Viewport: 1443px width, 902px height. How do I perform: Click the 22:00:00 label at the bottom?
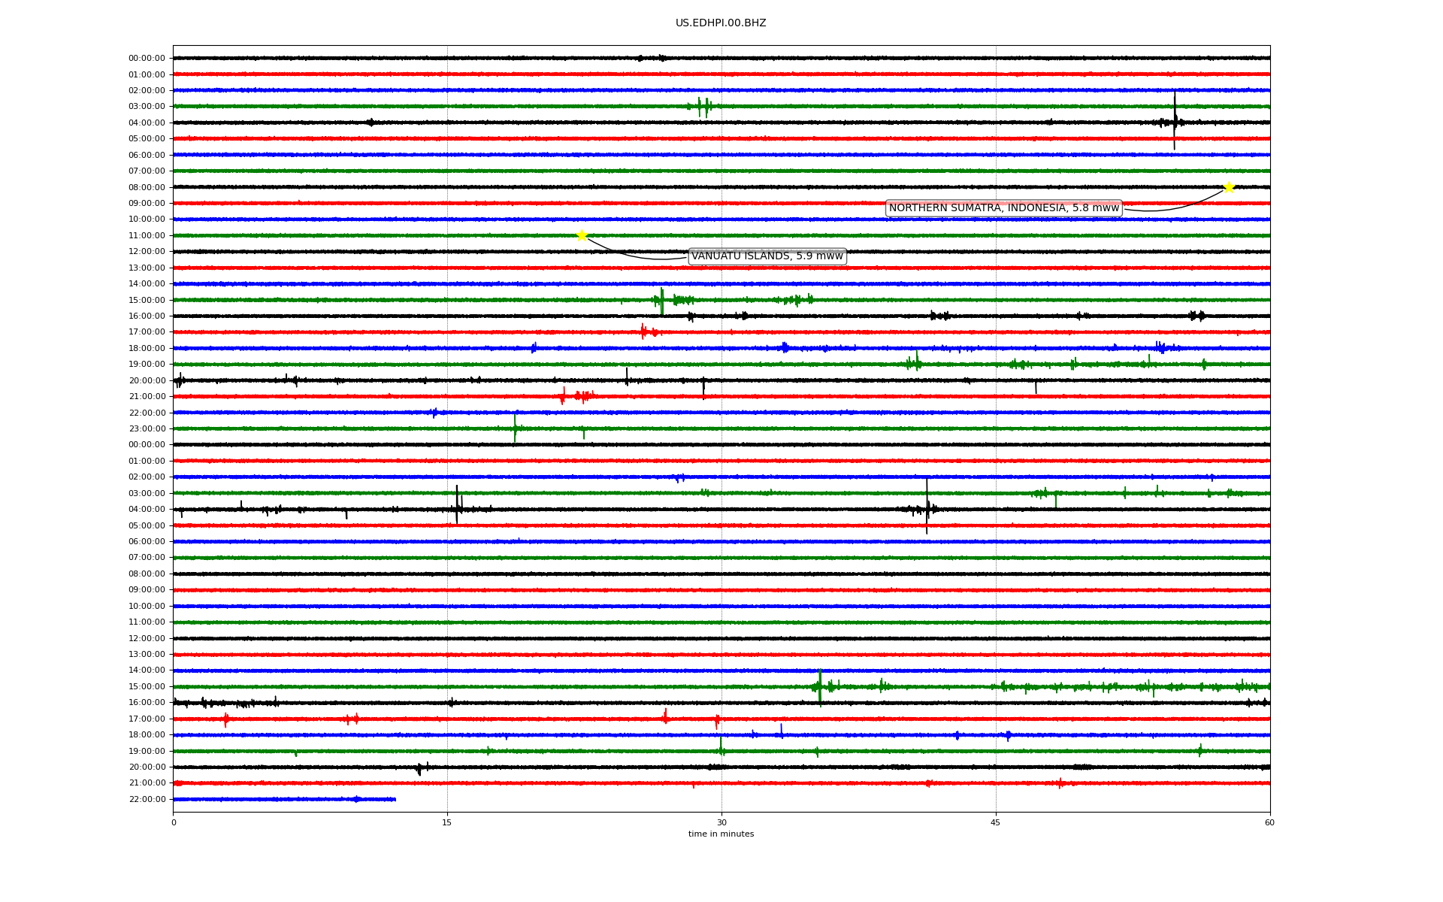click(147, 799)
